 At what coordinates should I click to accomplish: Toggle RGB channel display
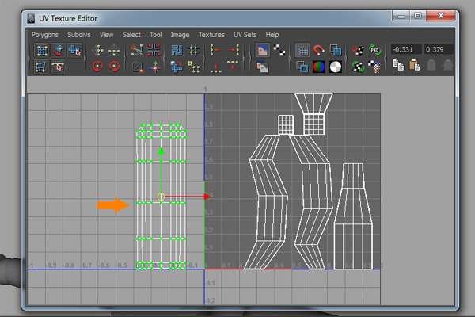coord(318,67)
